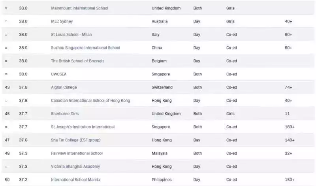Select Canadian International School of Hong Kong
The height and width of the screenshot is (186, 316).
tap(90, 101)
